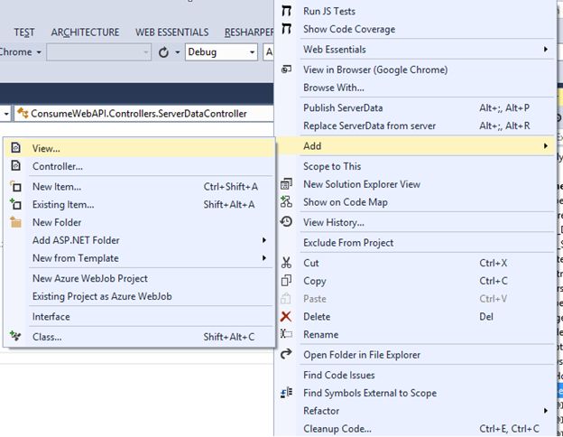
Task: Click the Copy icon in context menu
Action: point(286,281)
